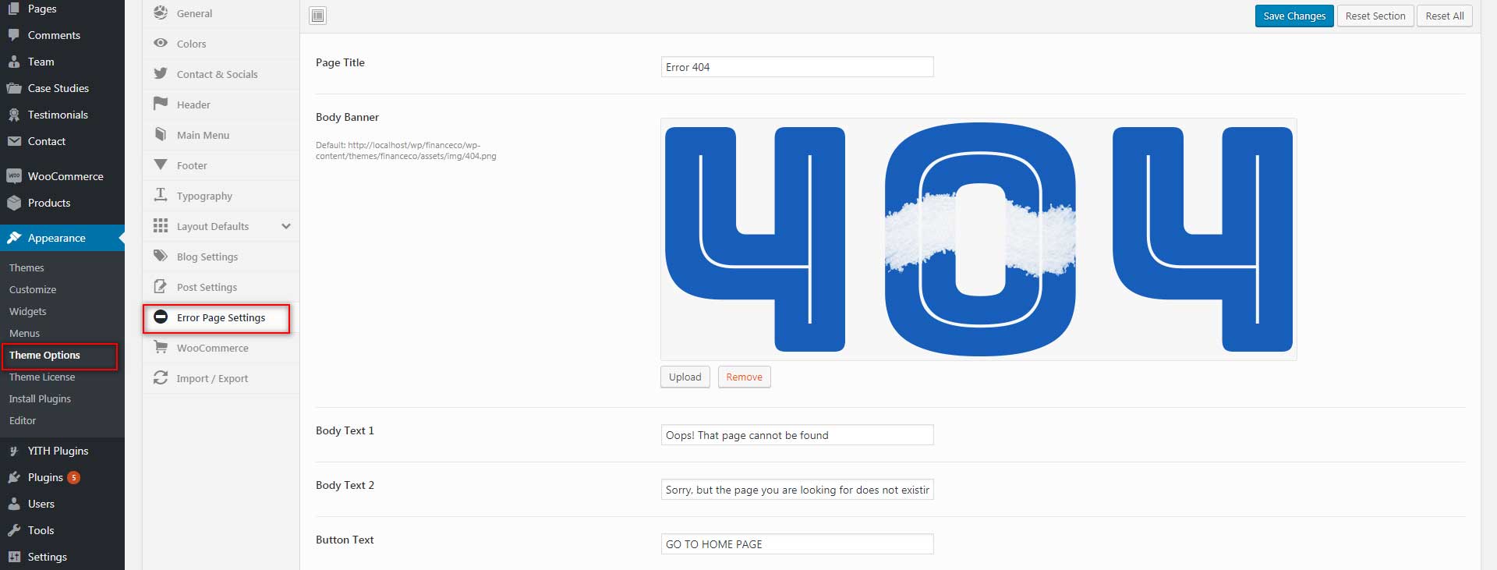The width and height of the screenshot is (1497, 570).
Task: Click the Reset All button
Action: (1445, 16)
